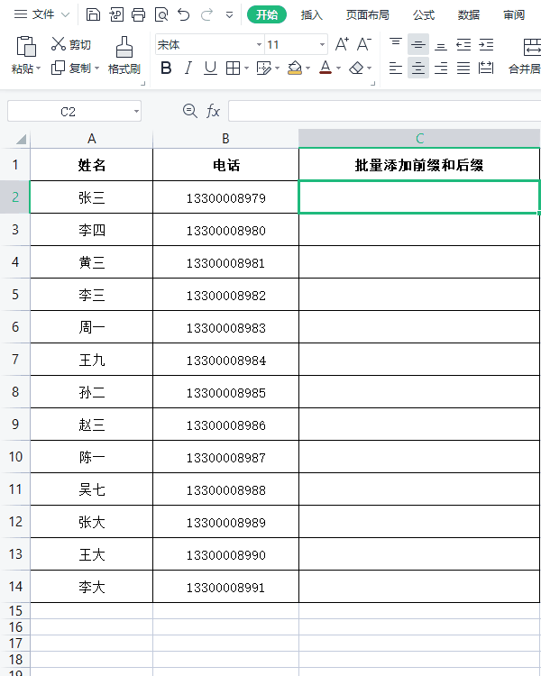
Task: Select right horizontal alignment
Action: 441,68
